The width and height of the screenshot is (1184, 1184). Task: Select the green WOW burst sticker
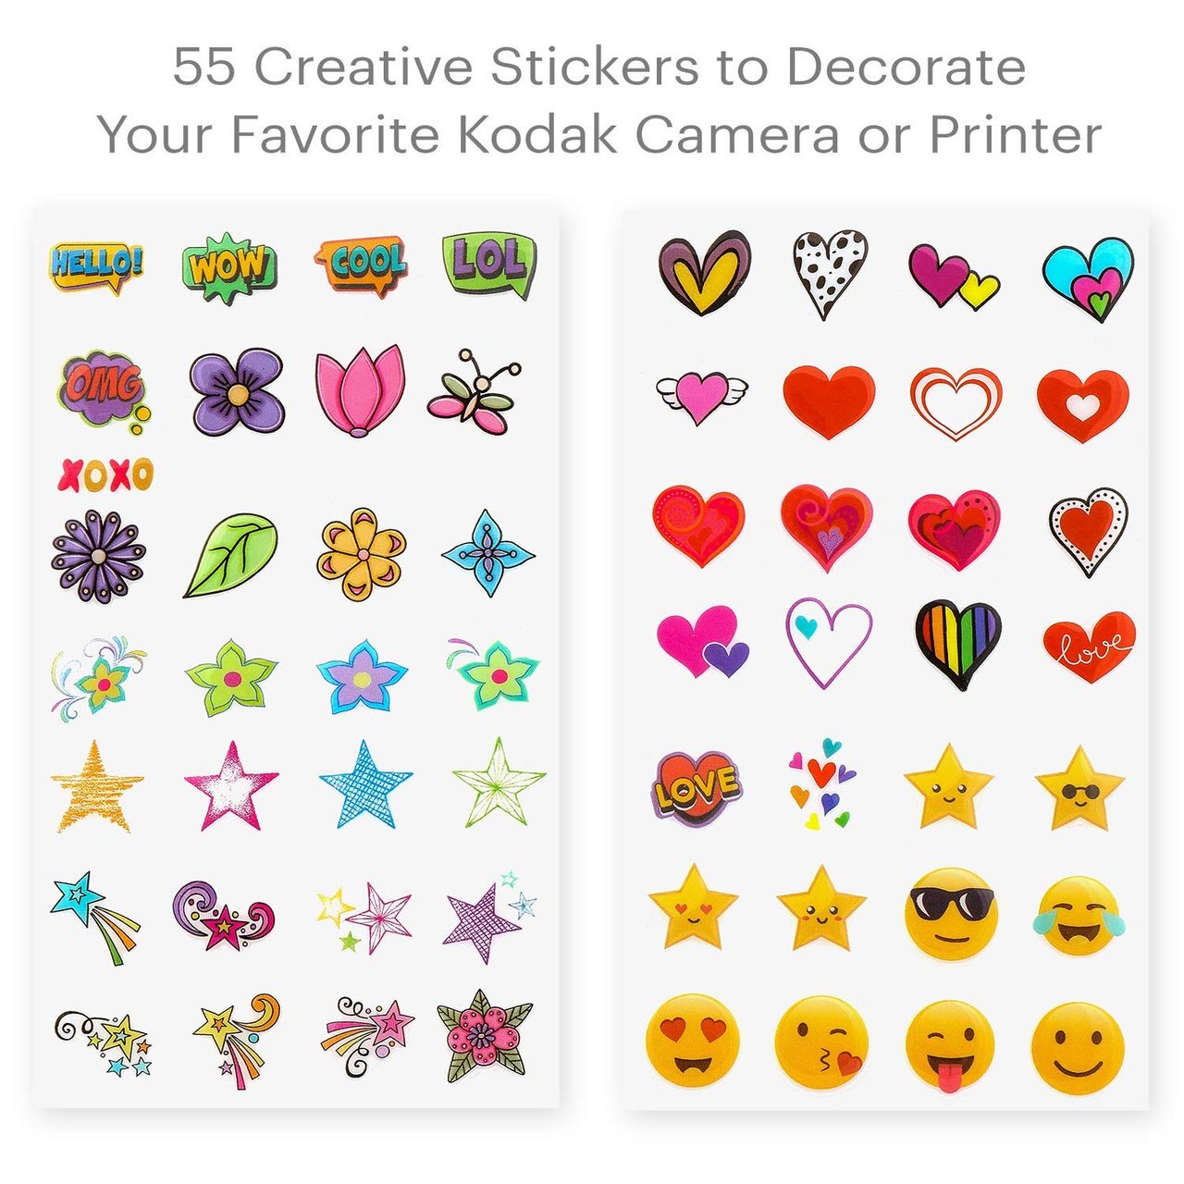229,266
